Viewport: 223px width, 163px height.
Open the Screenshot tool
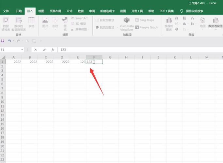[x=79, y=29]
